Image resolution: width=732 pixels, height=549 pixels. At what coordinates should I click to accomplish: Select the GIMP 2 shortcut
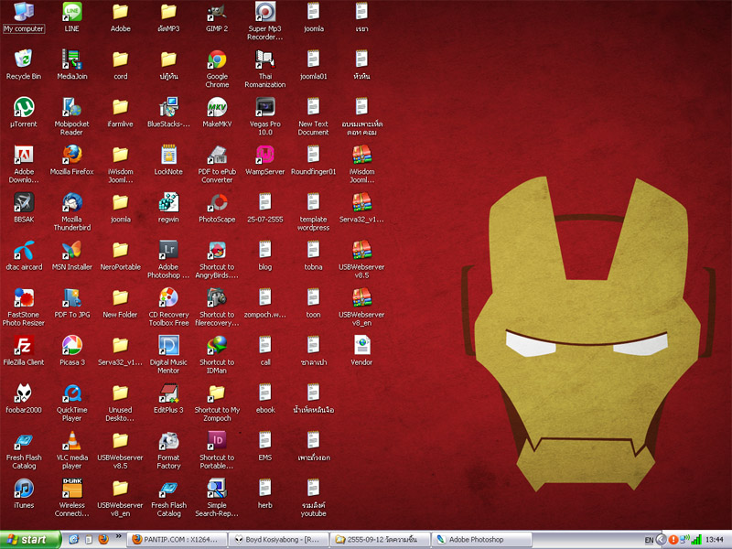tap(217, 17)
